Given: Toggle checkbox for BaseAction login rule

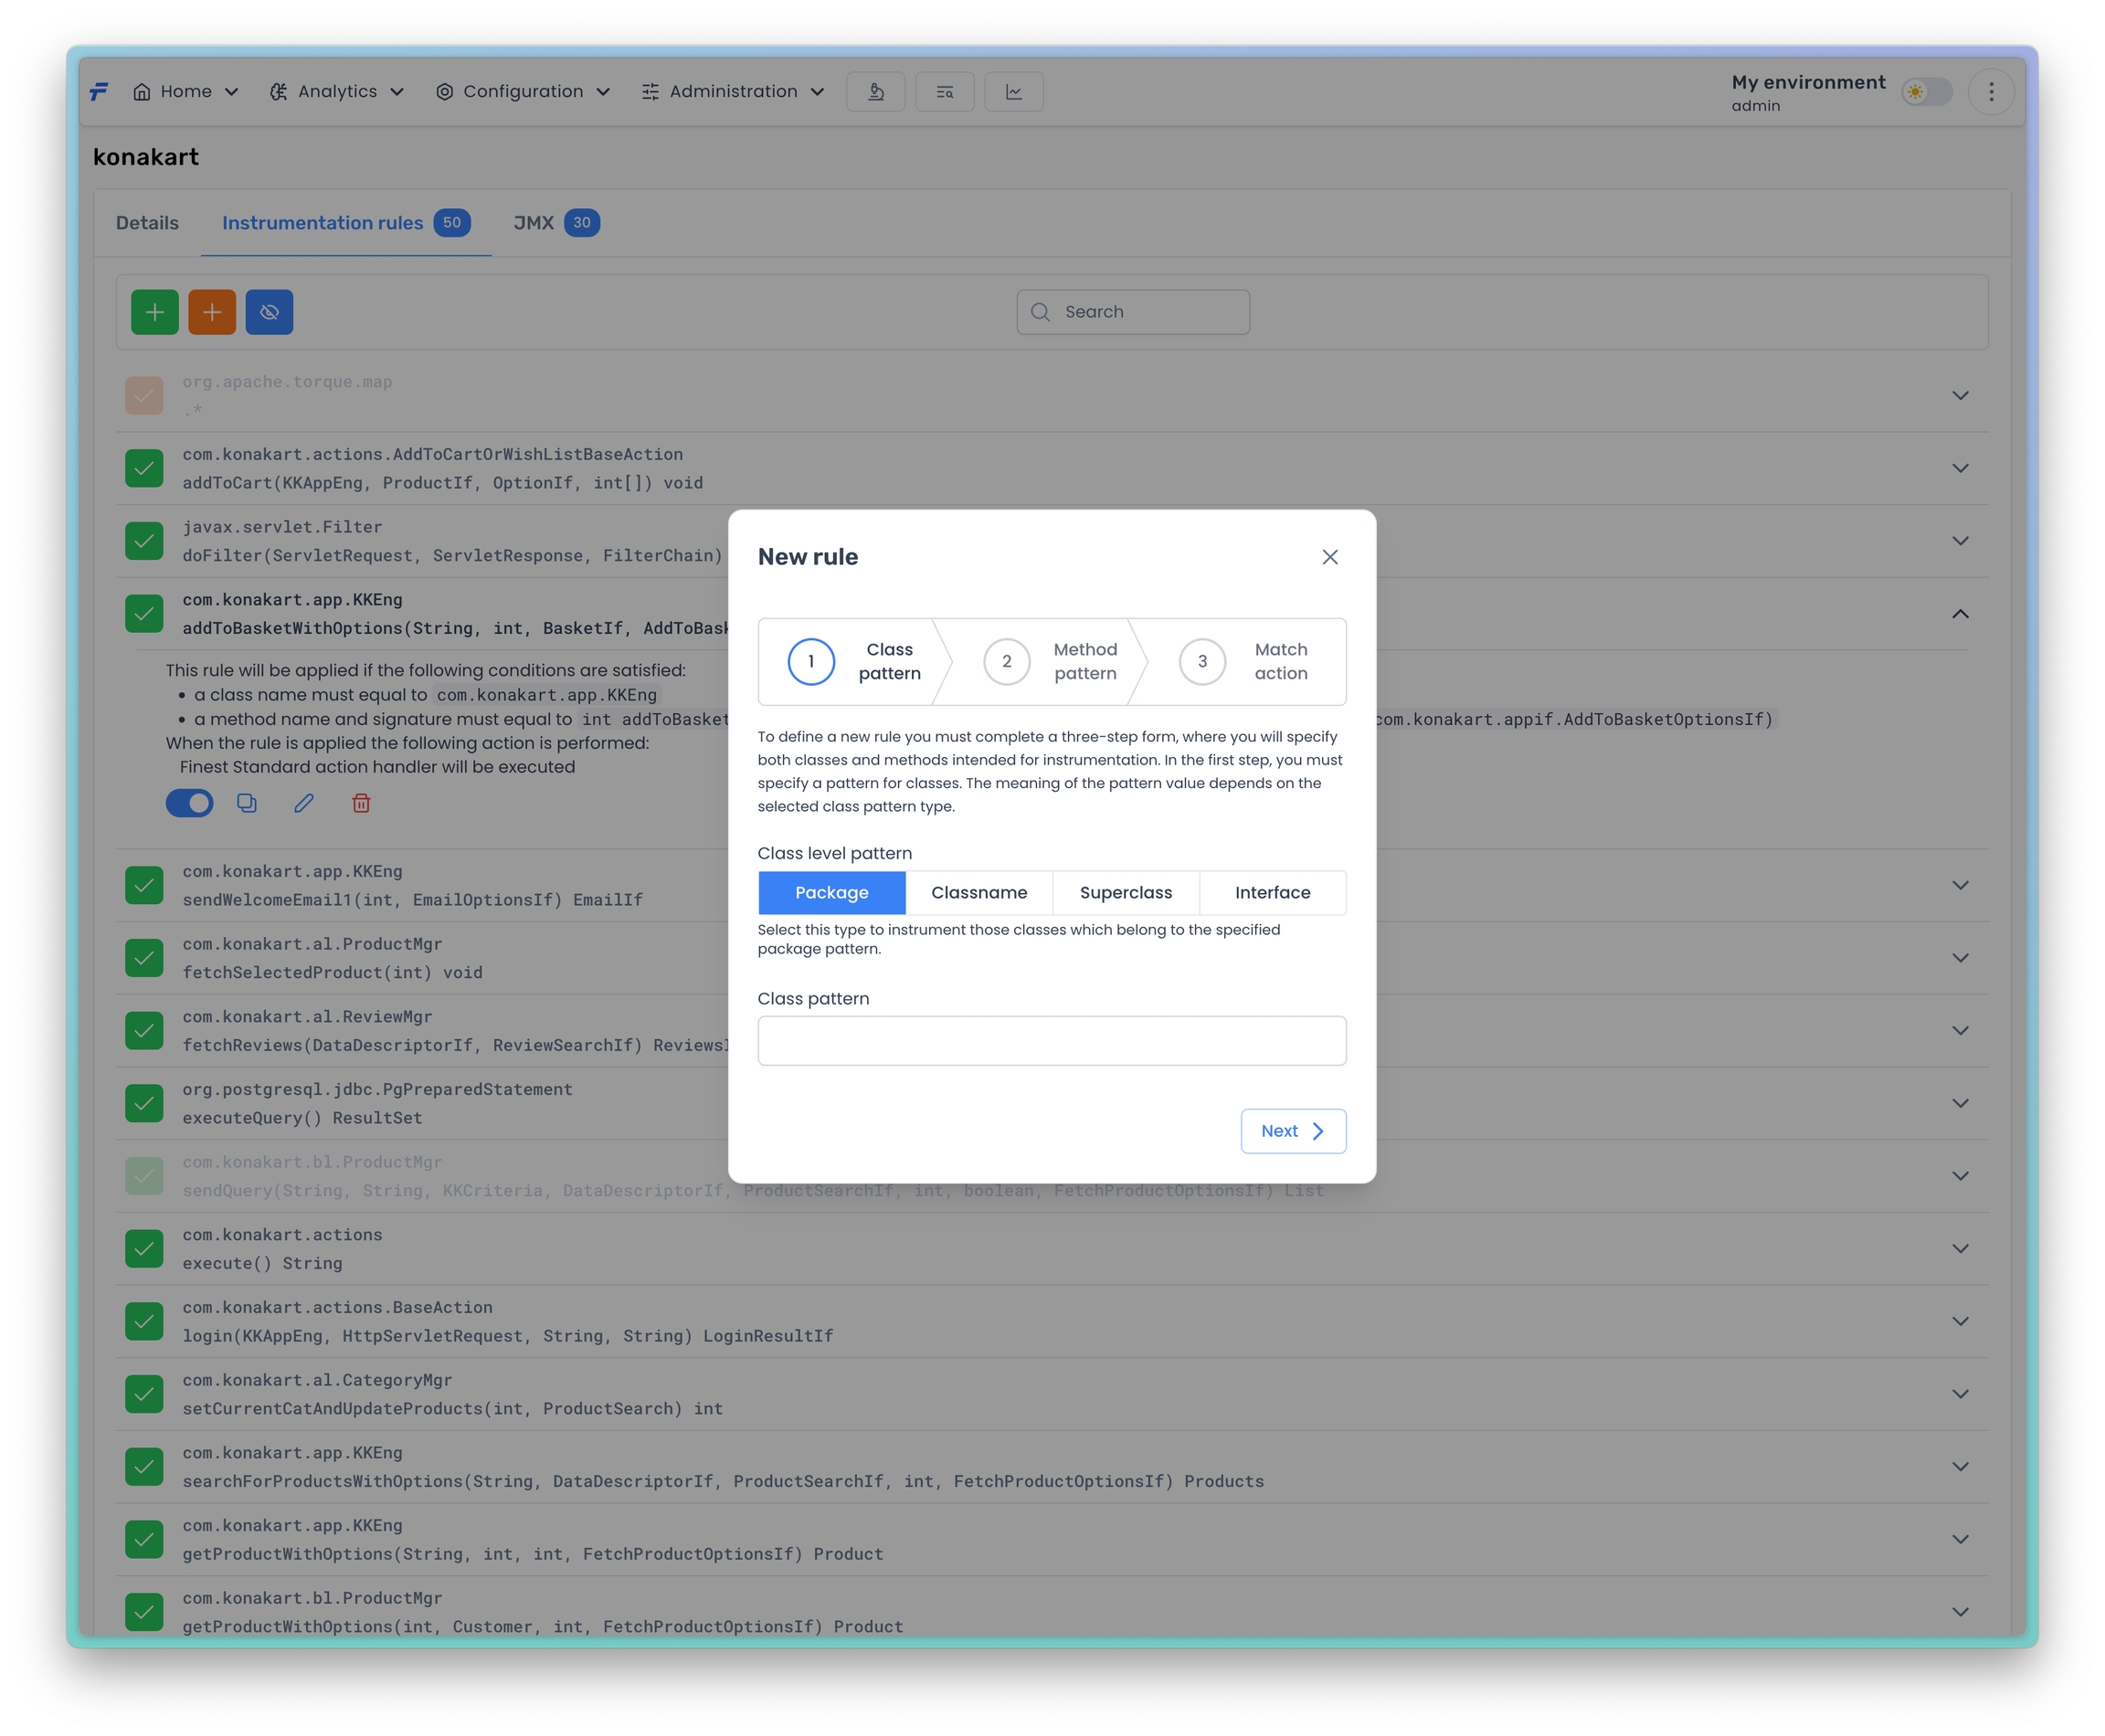Looking at the screenshot, I should (x=144, y=1321).
